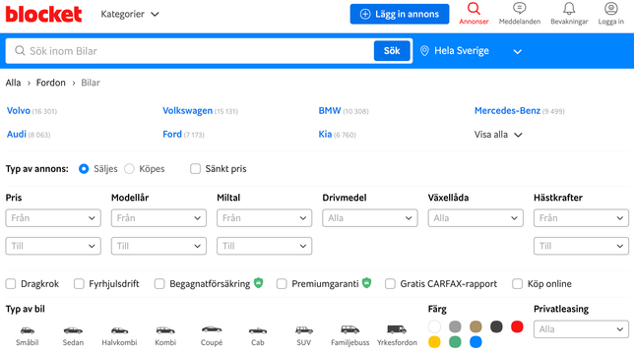Open the Miltal Från dropdown
Viewport: 634px width, 354px height.
click(x=264, y=218)
